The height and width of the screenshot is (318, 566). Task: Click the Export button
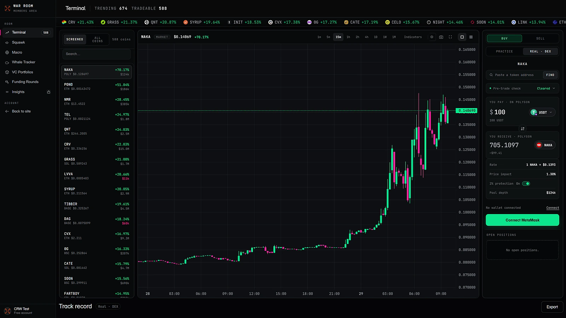[552, 307]
